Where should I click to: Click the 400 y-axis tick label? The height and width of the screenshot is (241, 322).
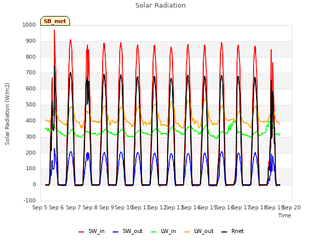pyautogui.click(x=31, y=120)
